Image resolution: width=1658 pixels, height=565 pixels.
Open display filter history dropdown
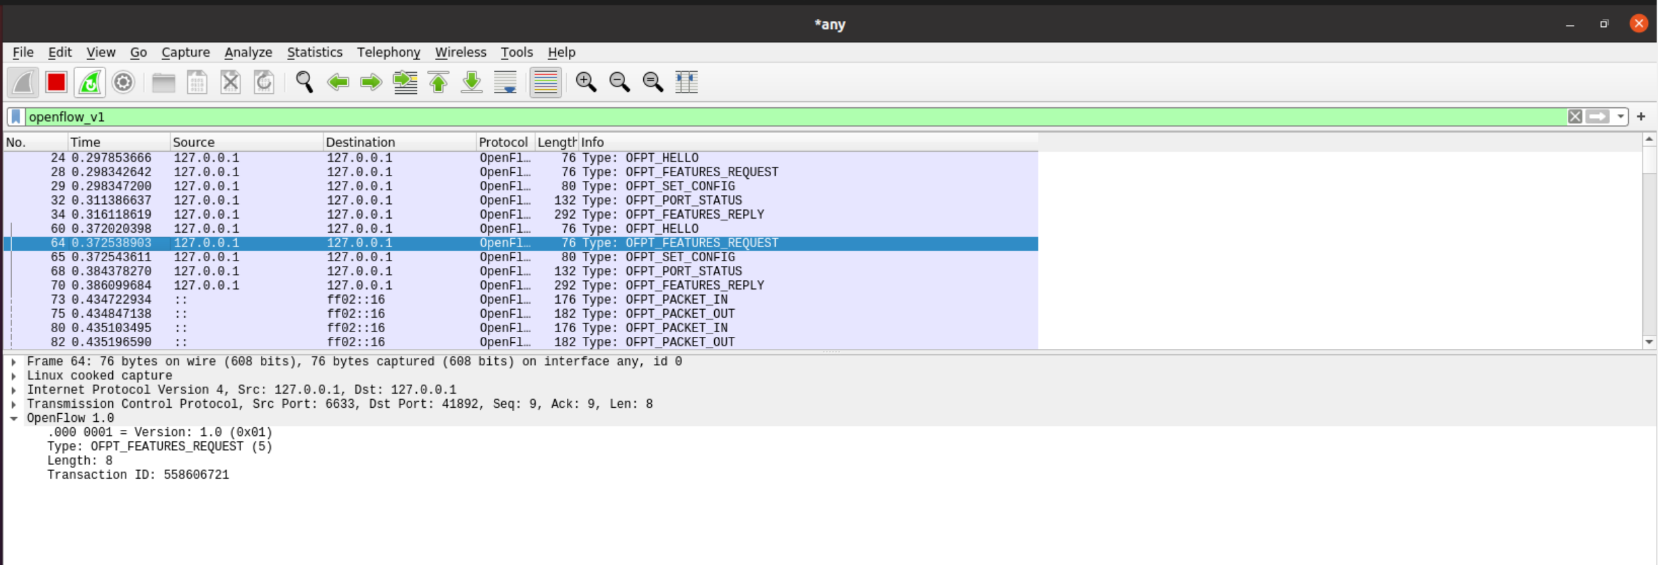1621,117
